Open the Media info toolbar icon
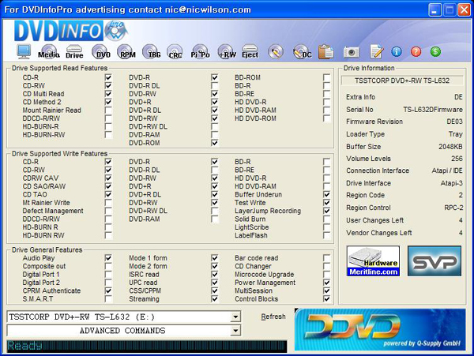Viewport: 474px width, 356px height. point(49,51)
